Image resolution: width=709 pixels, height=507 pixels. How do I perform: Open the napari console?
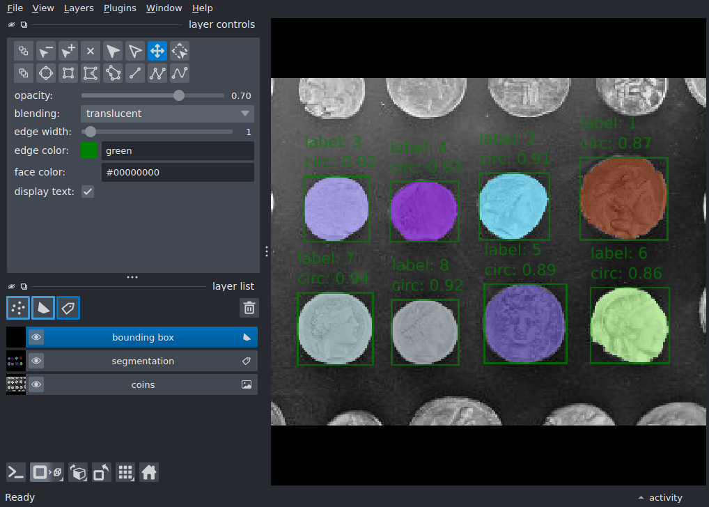[16, 473]
